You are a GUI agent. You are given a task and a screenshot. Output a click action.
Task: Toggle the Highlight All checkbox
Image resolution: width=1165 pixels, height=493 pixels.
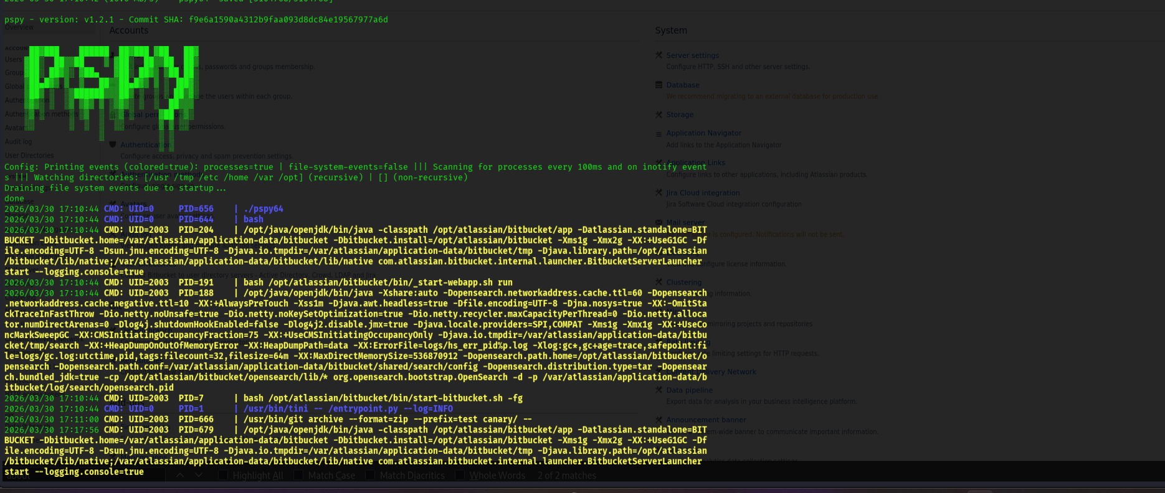tap(223, 476)
